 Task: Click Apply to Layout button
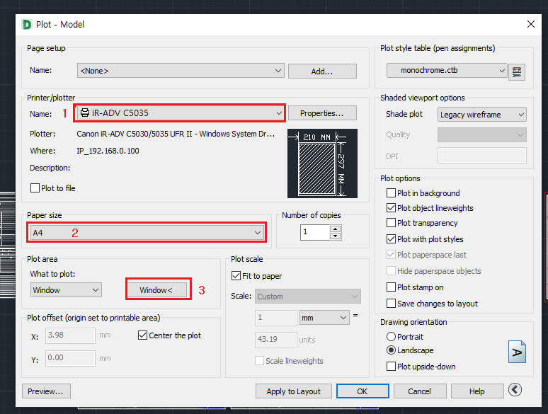pos(294,391)
